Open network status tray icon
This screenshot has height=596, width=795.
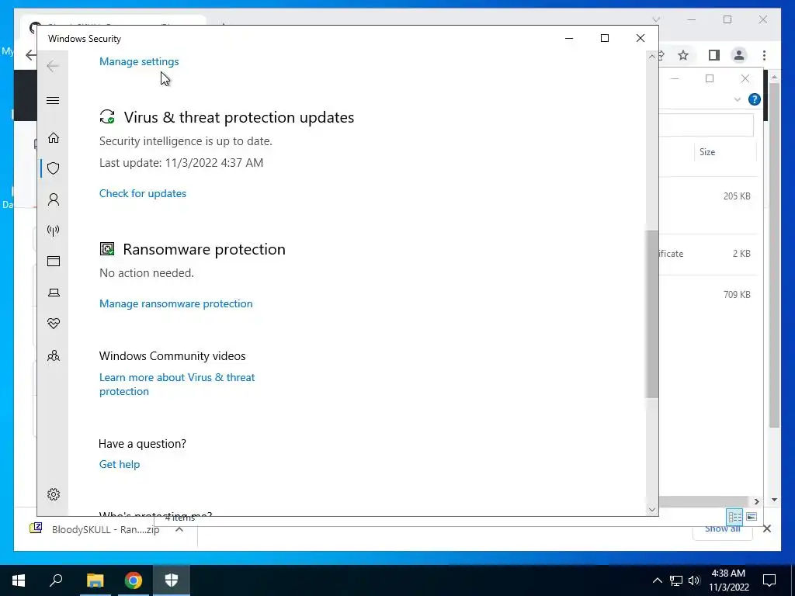pyautogui.click(x=676, y=580)
